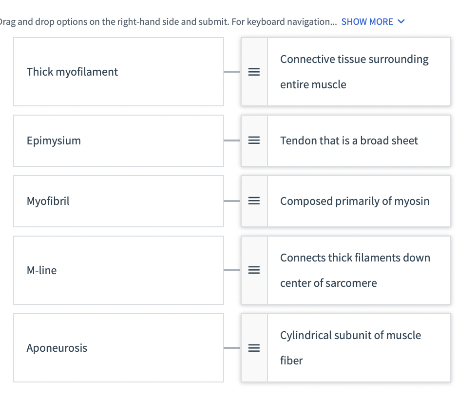Click drag handle beside 'Tendon that is a broad sheet'
The image size is (458, 401).
click(x=254, y=141)
